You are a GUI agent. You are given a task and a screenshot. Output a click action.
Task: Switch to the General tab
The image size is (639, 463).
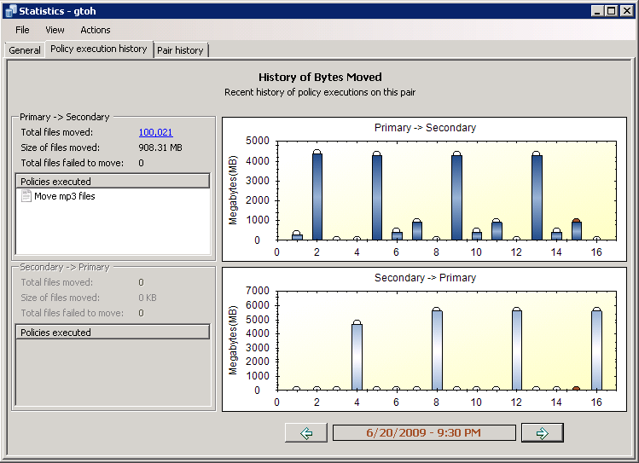tap(25, 50)
